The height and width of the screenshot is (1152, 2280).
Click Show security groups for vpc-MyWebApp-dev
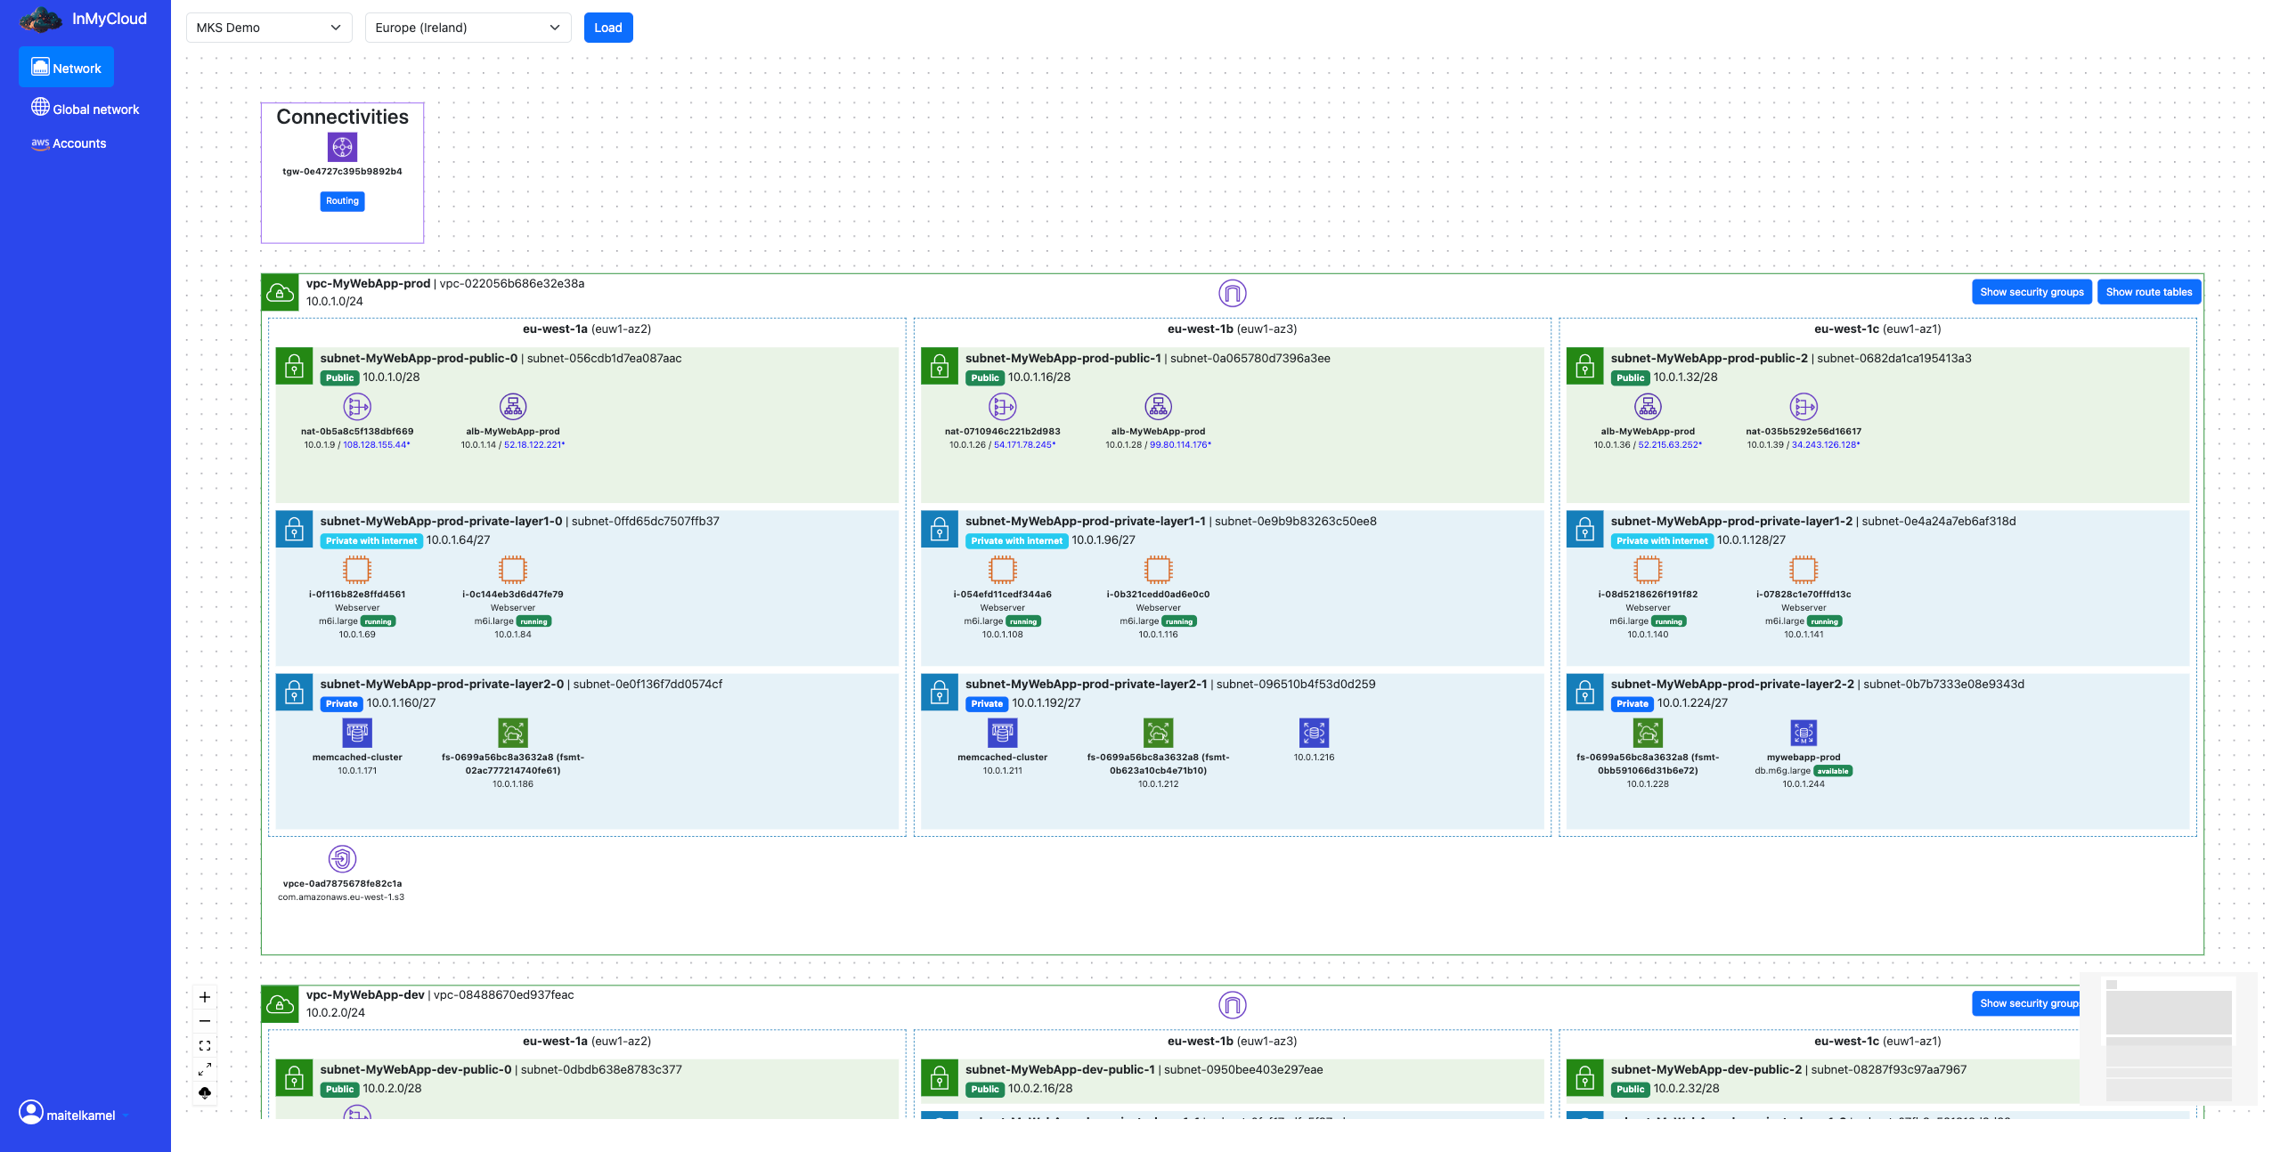pos(2026,1003)
